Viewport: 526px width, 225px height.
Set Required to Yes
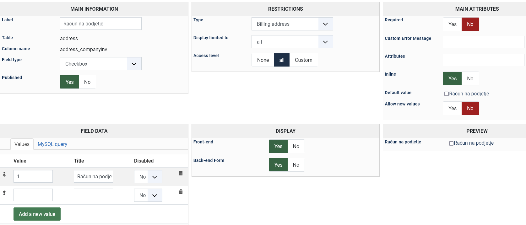(452, 24)
